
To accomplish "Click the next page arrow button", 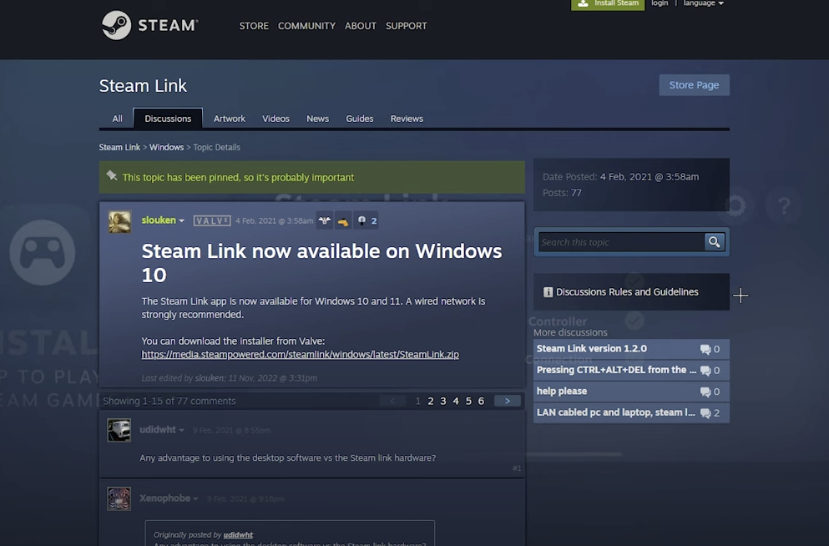I will tap(508, 402).
